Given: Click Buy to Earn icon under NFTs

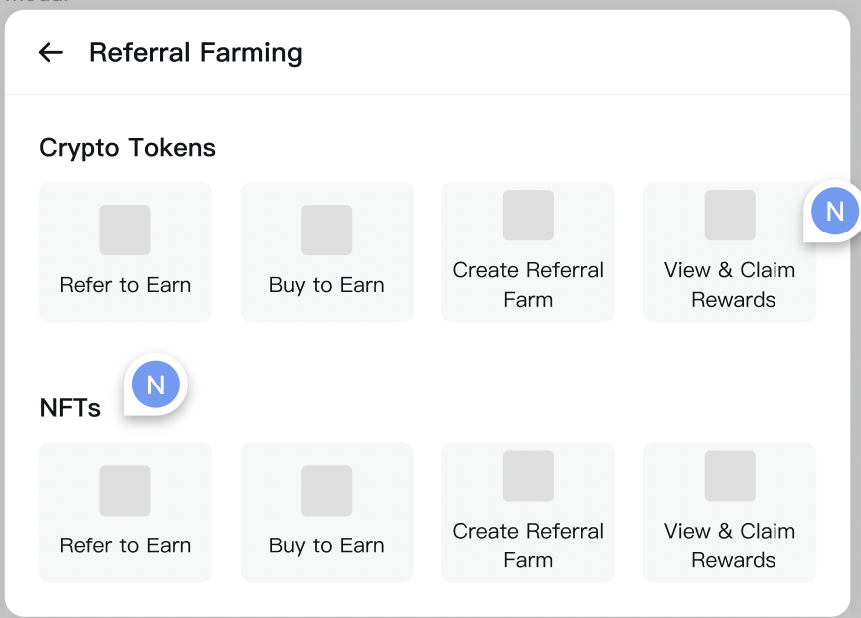Looking at the screenshot, I should tap(327, 491).
